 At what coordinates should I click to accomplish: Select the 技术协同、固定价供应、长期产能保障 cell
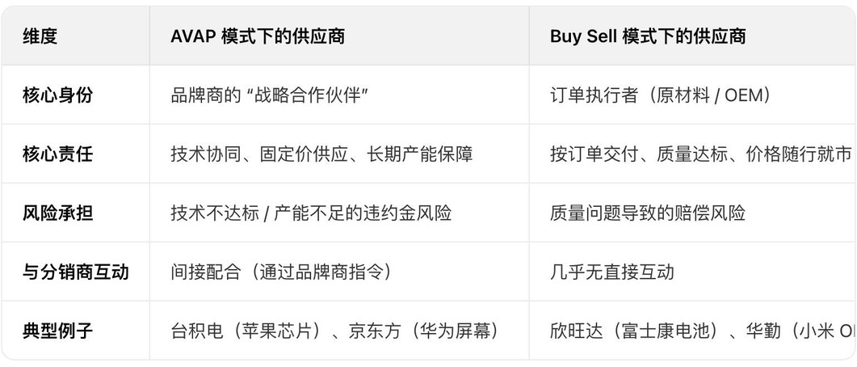click(x=321, y=154)
